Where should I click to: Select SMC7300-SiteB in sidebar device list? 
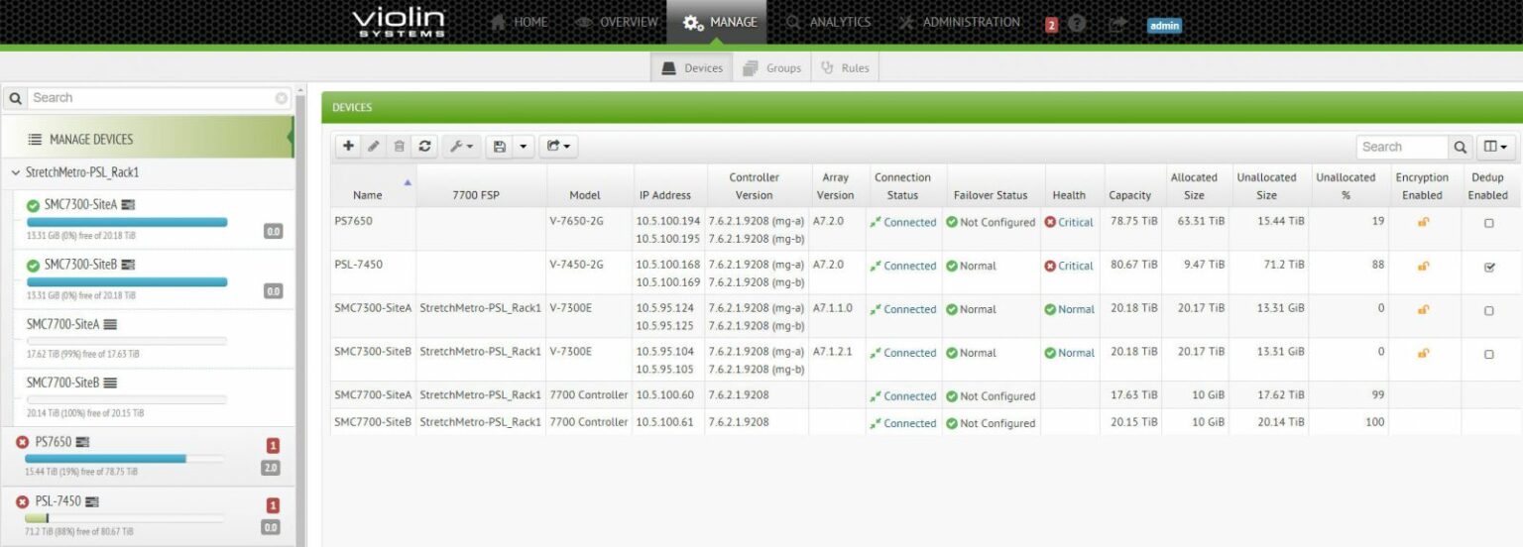[81, 265]
